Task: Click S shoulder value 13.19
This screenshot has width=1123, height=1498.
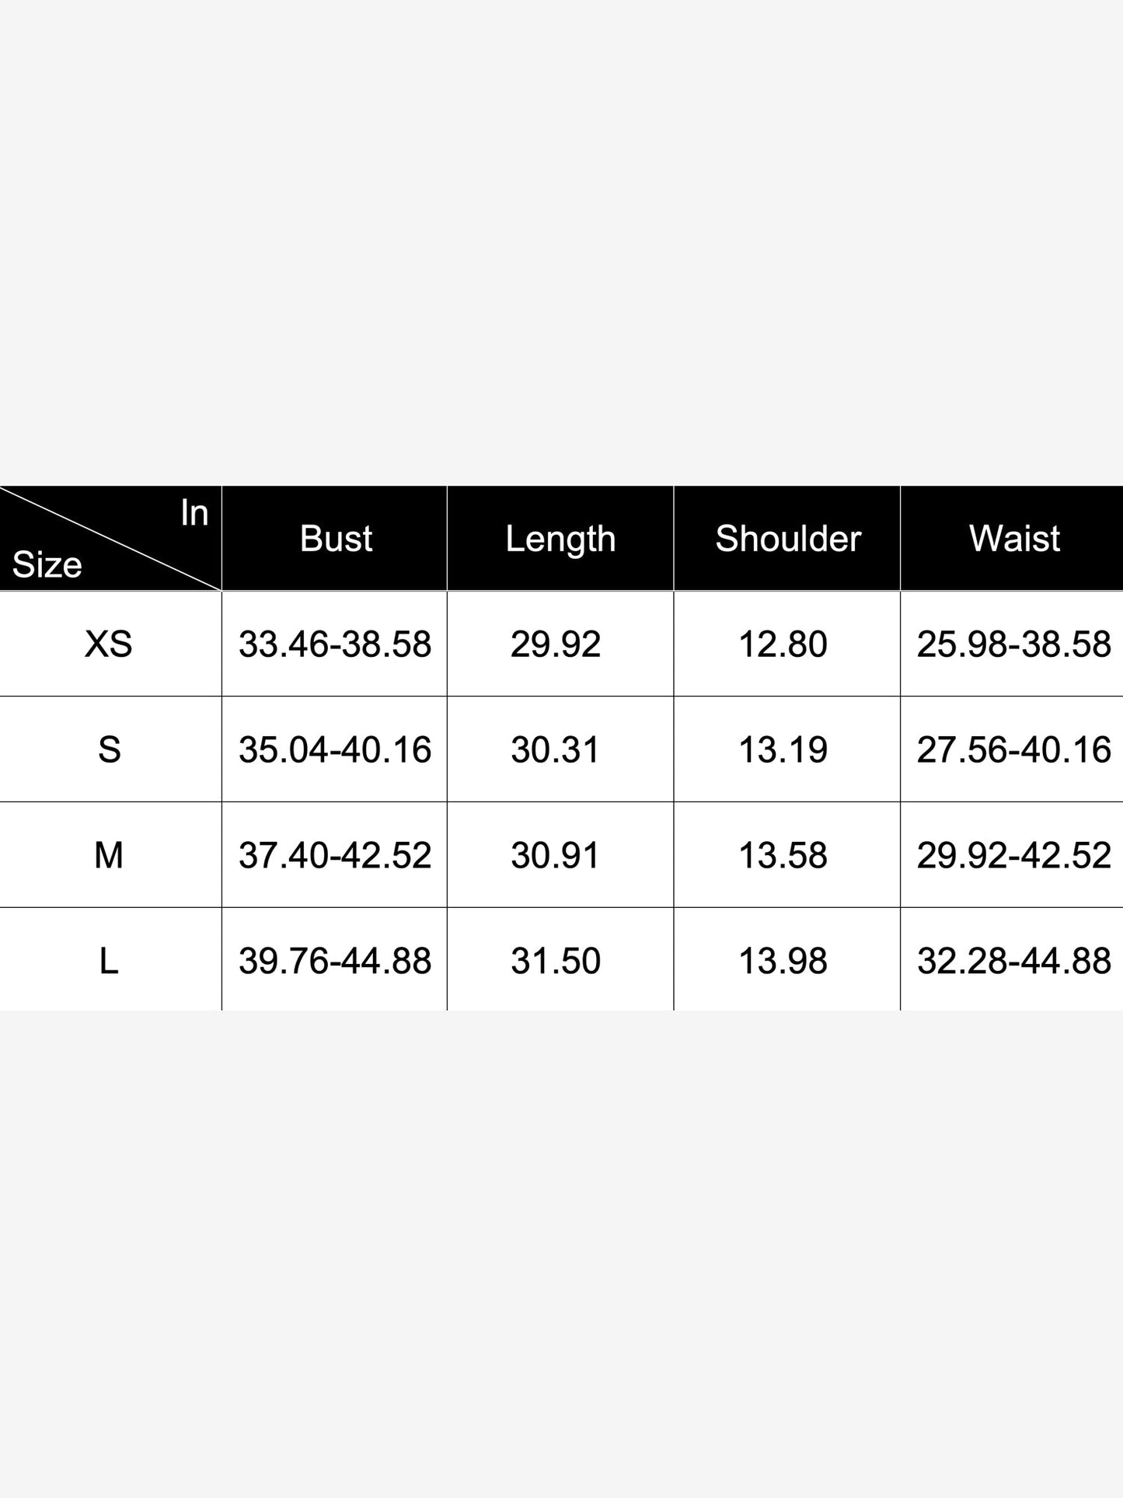Action: click(783, 749)
